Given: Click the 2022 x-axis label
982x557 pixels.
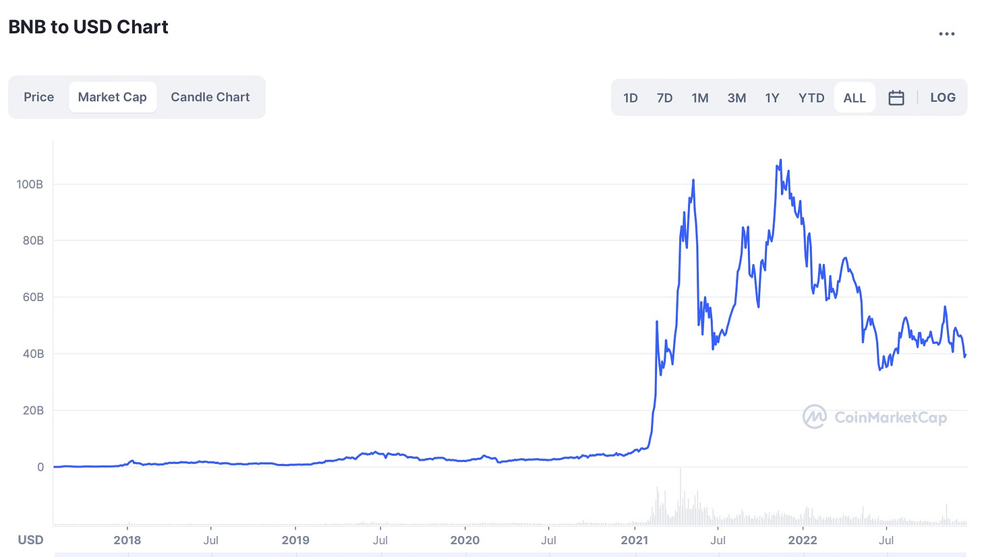Looking at the screenshot, I should coord(803,540).
